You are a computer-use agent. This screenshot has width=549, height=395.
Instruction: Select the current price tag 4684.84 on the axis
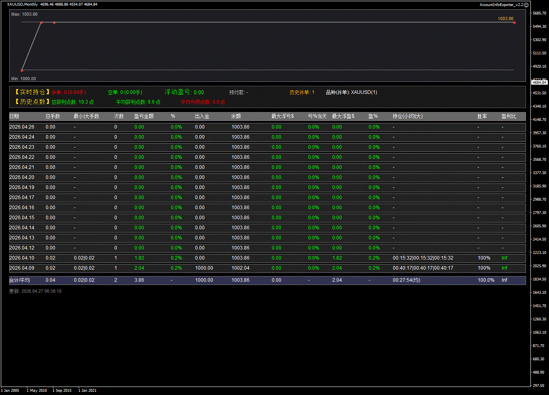coord(539,82)
